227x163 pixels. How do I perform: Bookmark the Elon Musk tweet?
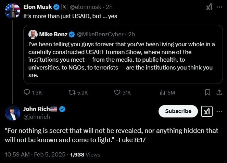207,92
